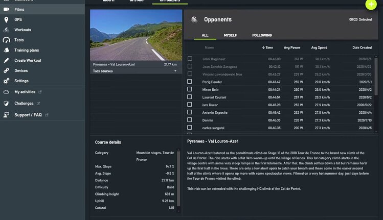Click the Tests gauge icon
The height and width of the screenshot is (220, 383).
coord(6,40)
